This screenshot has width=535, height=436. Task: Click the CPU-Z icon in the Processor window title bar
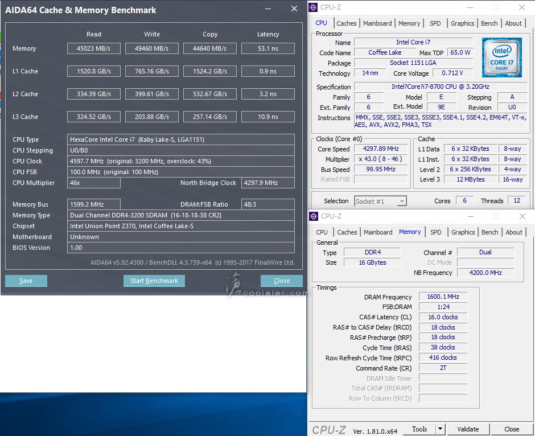[x=313, y=7]
